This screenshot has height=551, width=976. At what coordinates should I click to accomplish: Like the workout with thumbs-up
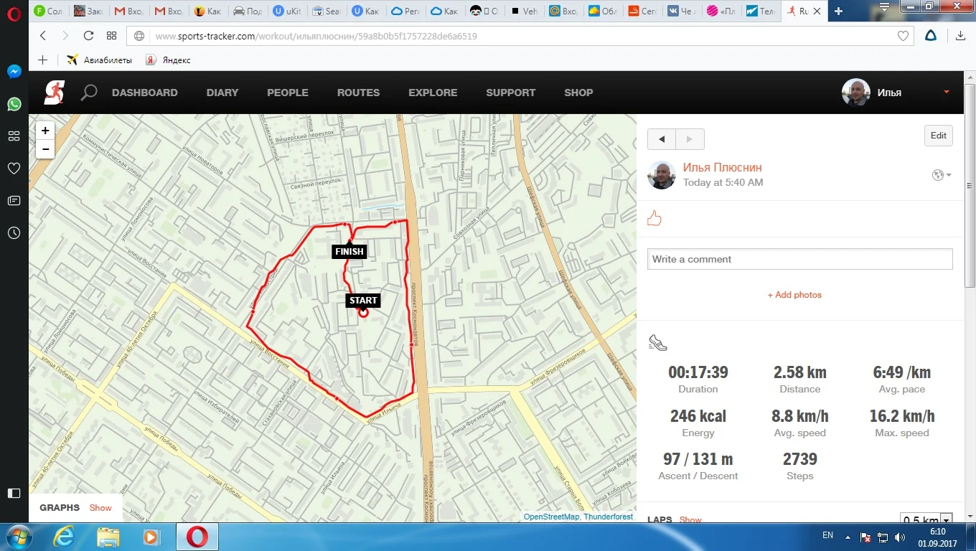pyautogui.click(x=654, y=219)
